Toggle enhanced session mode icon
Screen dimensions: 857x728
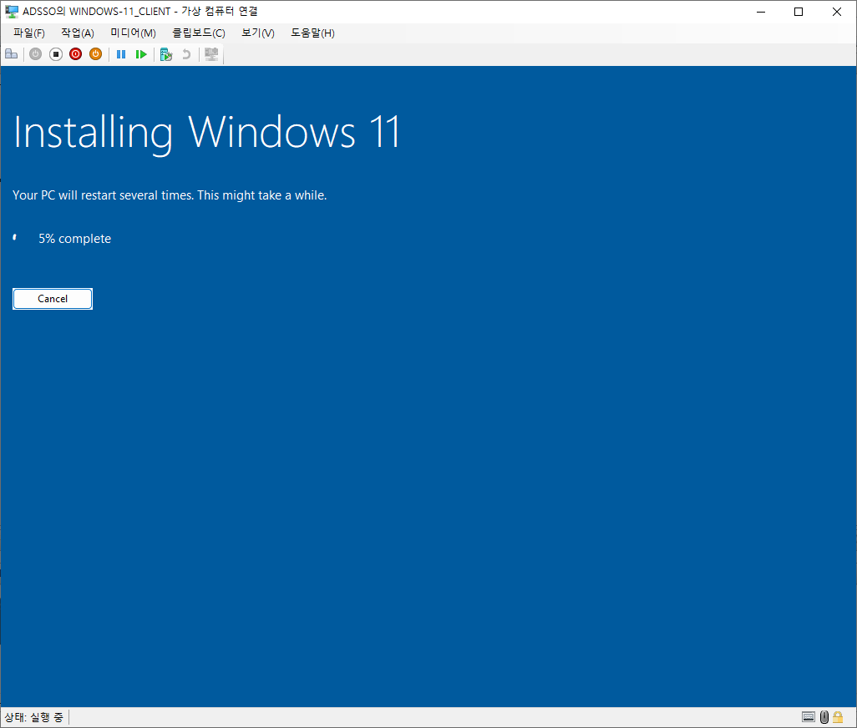click(211, 54)
